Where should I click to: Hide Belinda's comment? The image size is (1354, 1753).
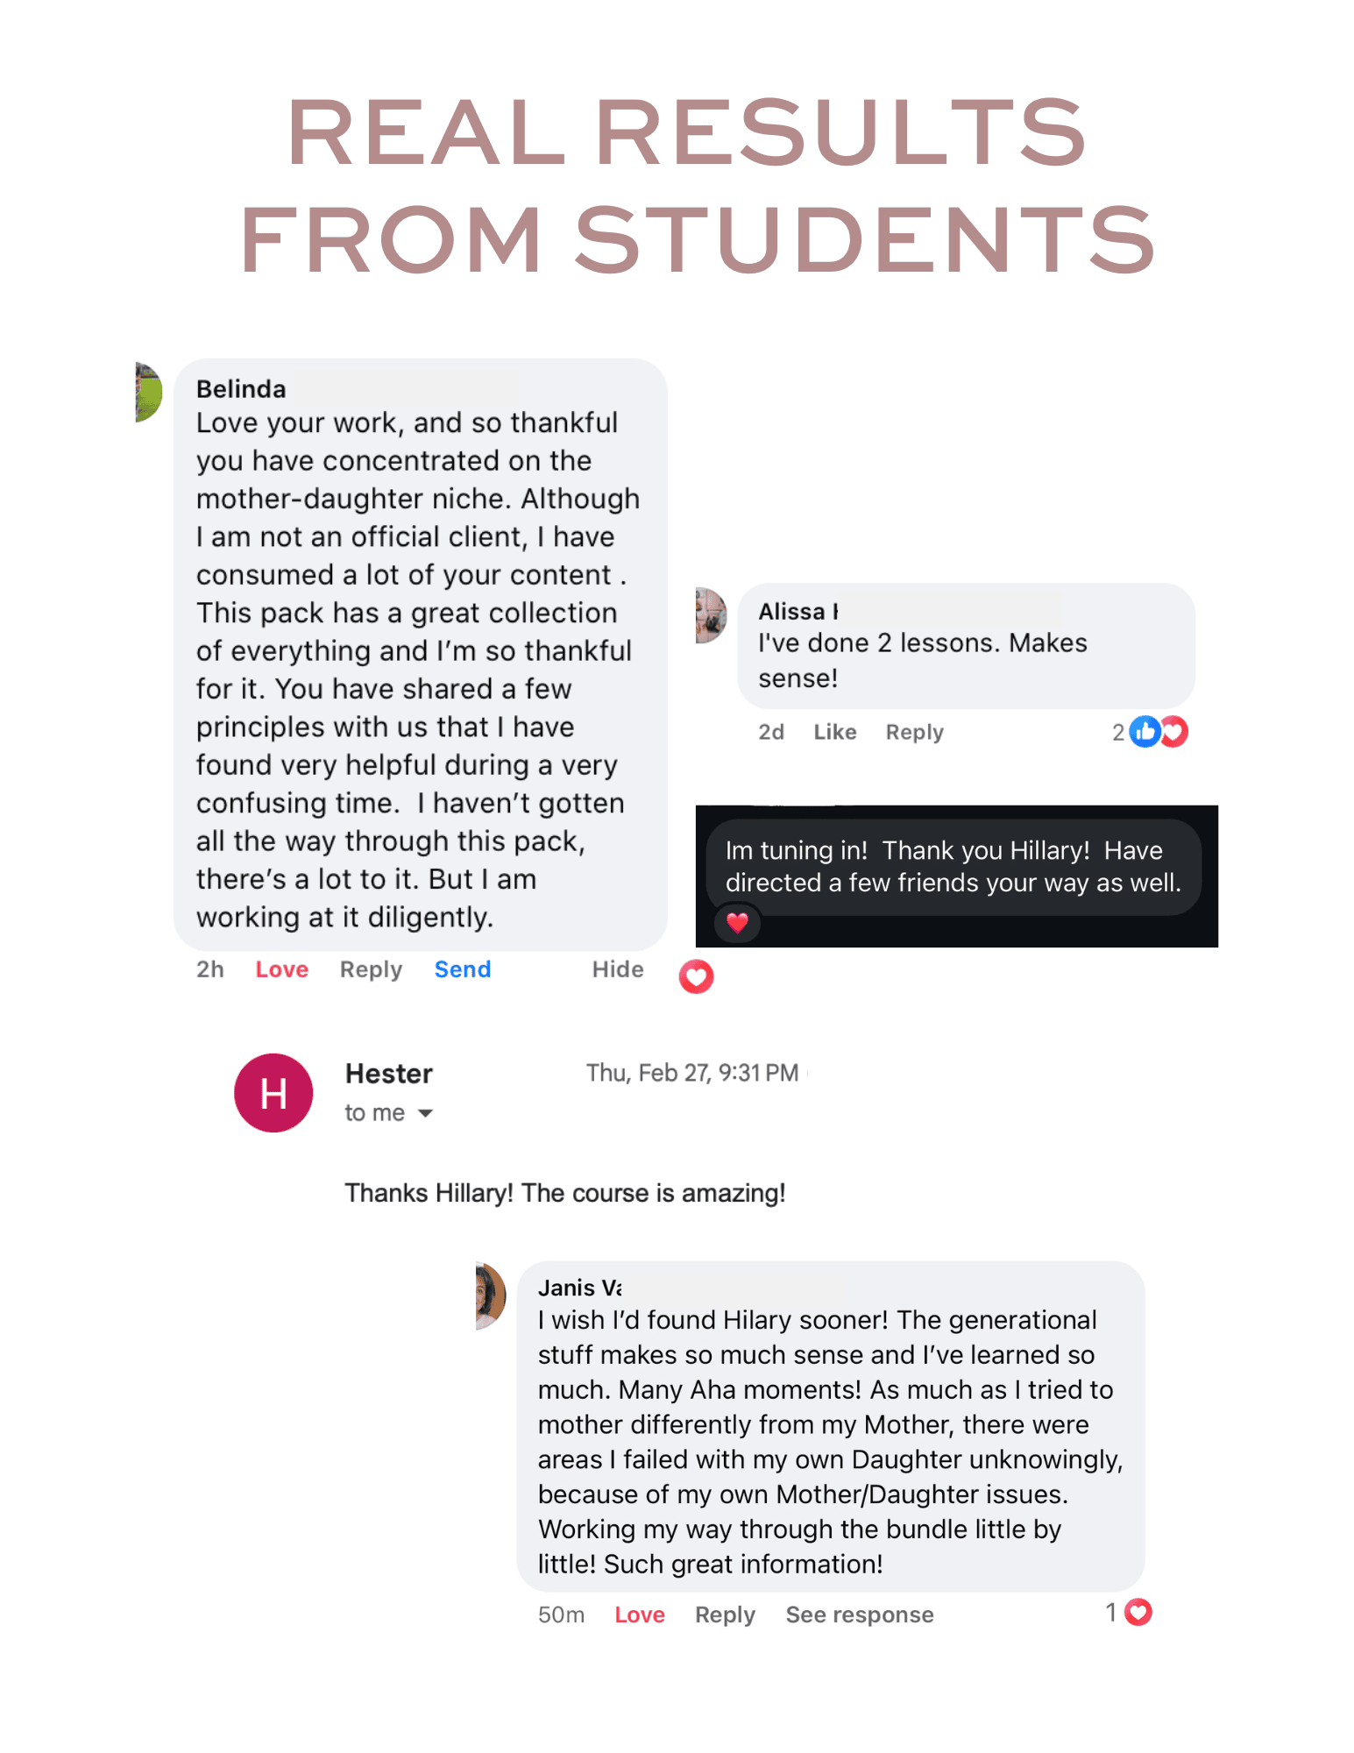coord(618,969)
